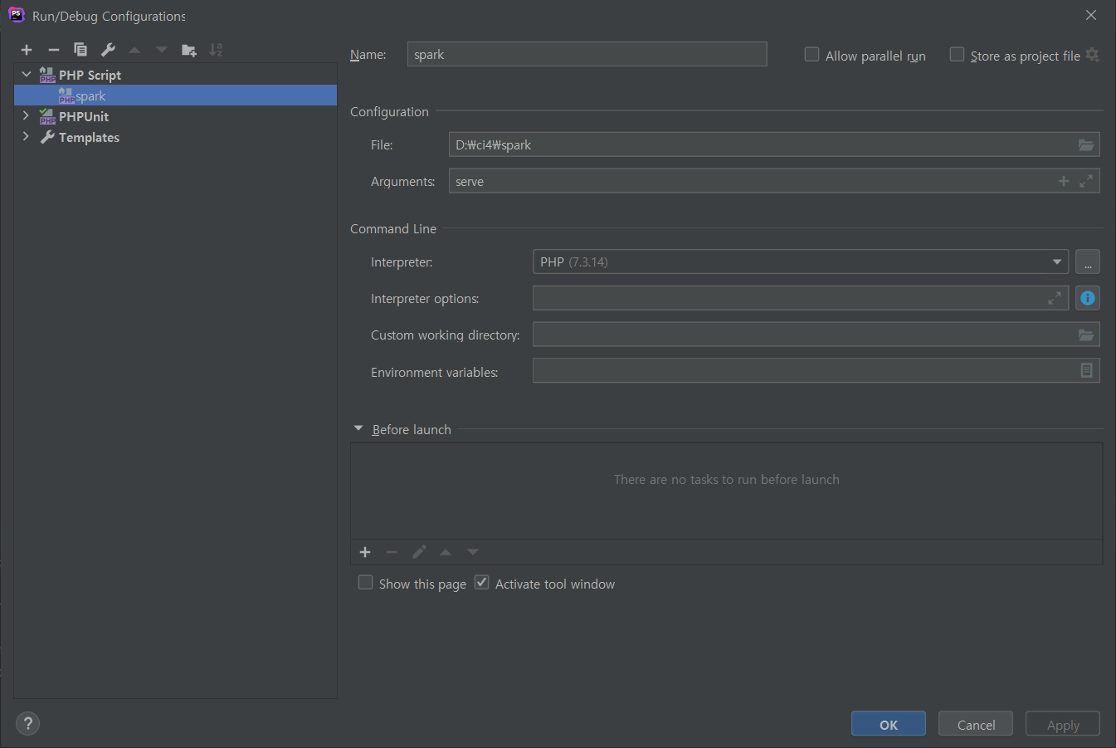Select the spark configuration in tree
Viewport: 1116px width, 748px height.
pyautogui.click(x=90, y=96)
